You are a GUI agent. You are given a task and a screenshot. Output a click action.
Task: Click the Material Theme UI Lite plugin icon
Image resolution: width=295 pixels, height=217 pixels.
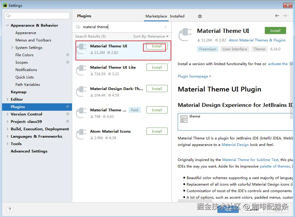[81, 70]
